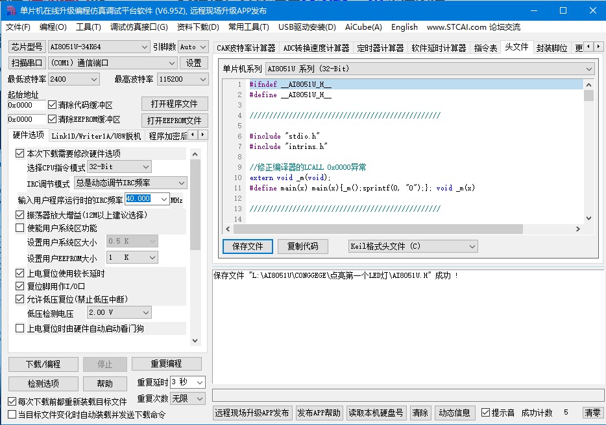Click first 起始地址 0x0000 input field

27,105
